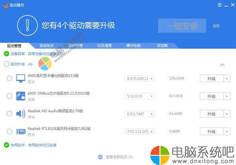Switch to the 硬件检测 tab

click(133, 46)
